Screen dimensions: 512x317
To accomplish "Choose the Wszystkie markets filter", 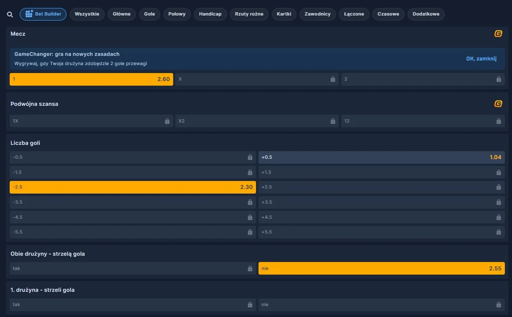I will 87,14.
